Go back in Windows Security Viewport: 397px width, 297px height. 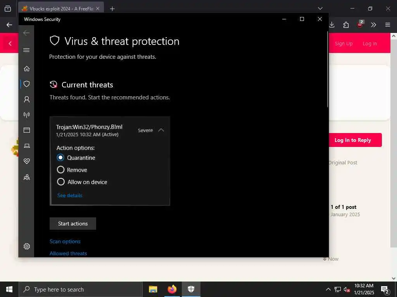point(26,33)
